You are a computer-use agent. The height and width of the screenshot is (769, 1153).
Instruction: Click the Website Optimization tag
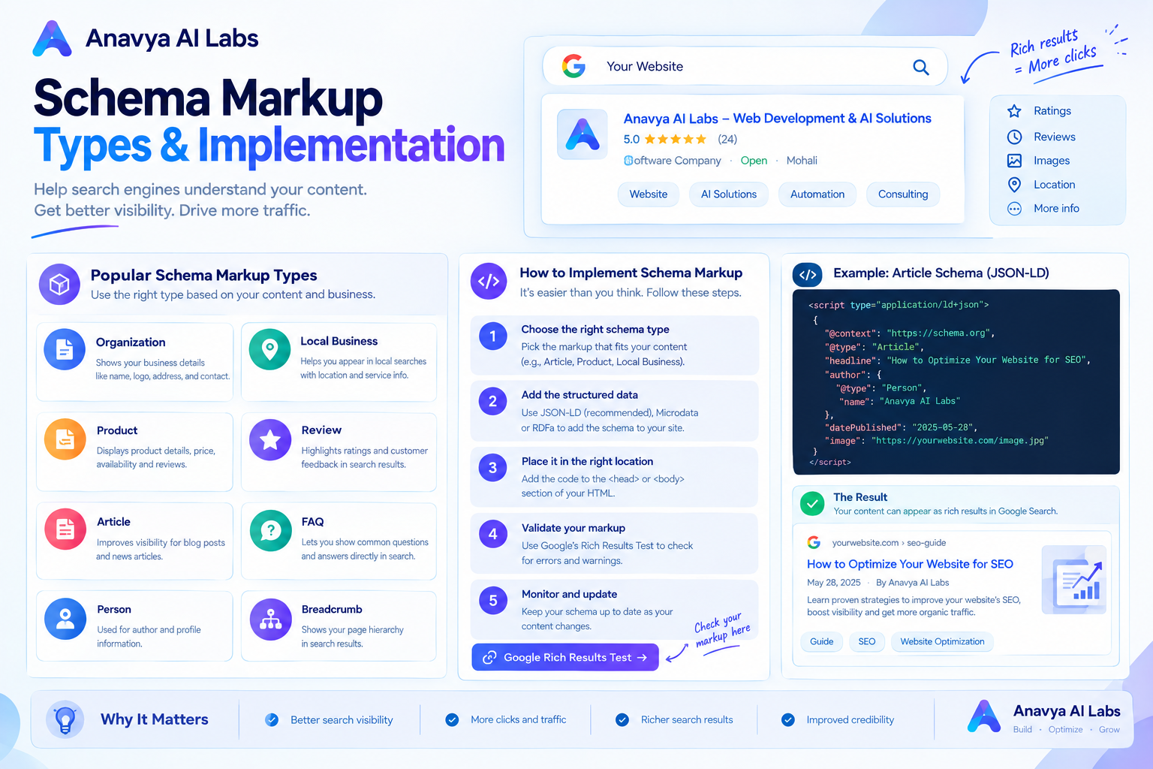pyautogui.click(x=942, y=641)
